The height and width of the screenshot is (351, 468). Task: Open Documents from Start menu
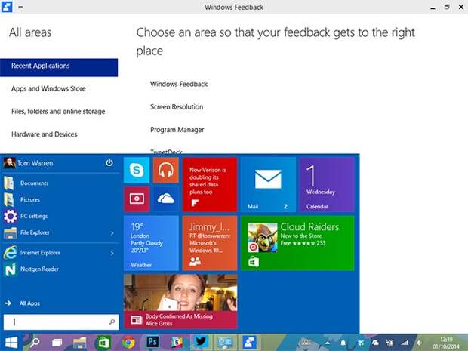coord(34,183)
